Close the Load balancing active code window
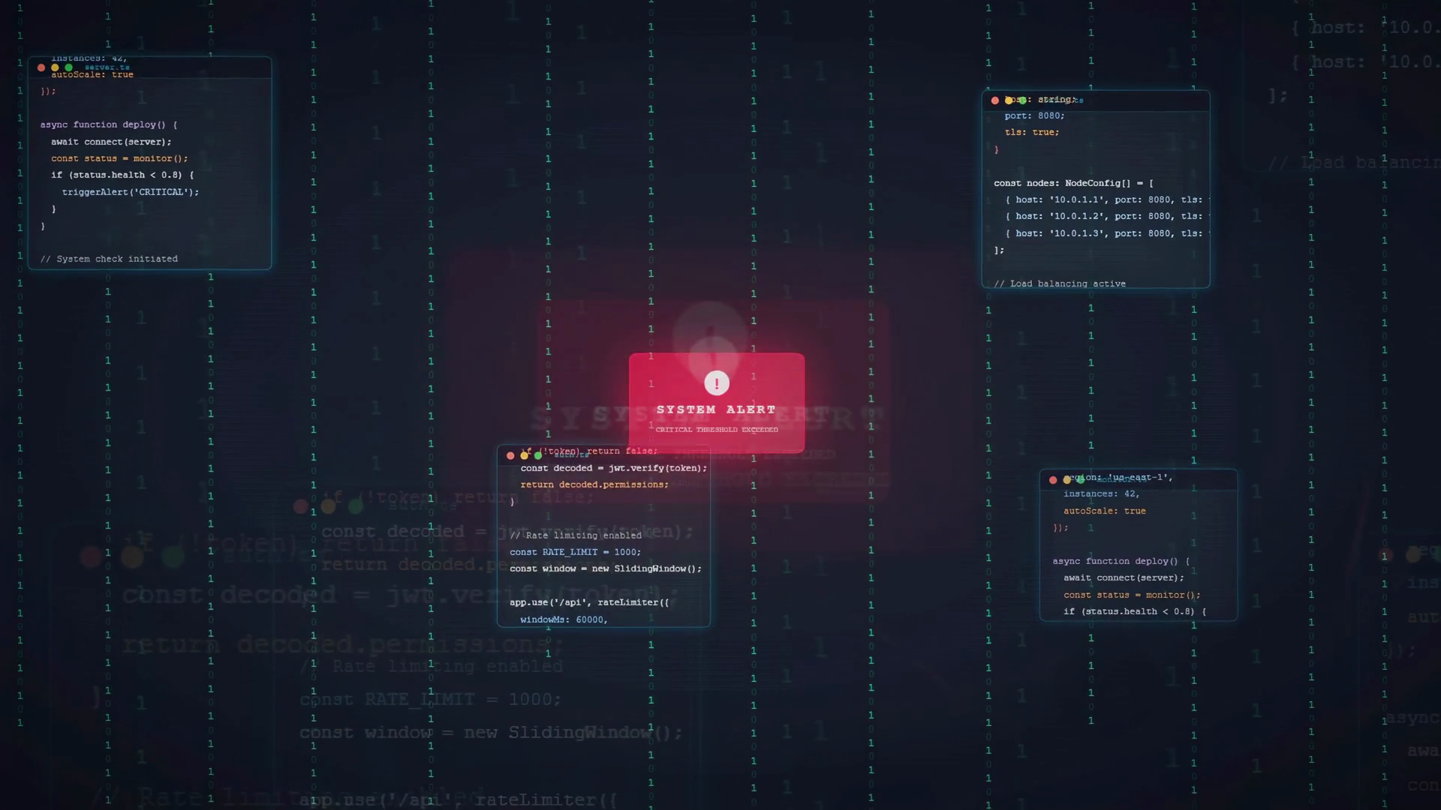 tap(995, 100)
